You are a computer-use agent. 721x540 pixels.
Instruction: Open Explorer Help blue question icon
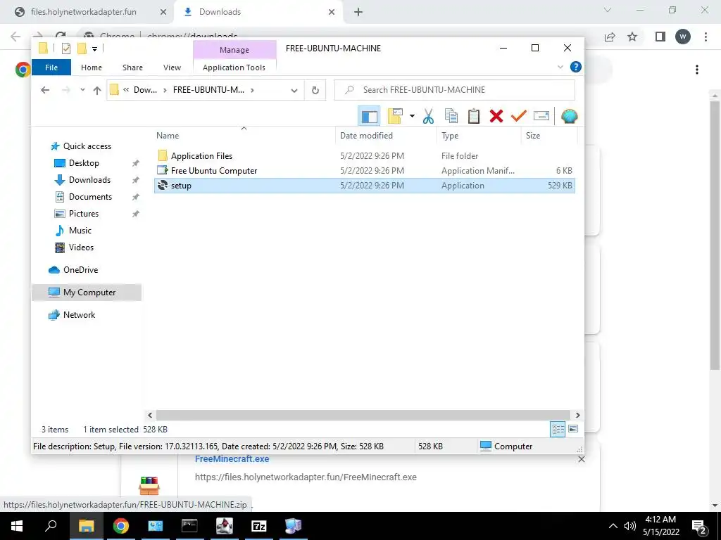pyautogui.click(x=576, y=67)
